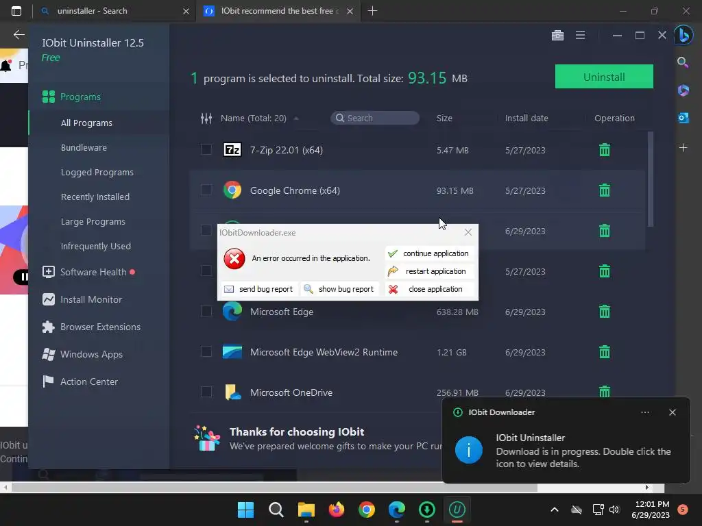
Task: Click the browser horizontal scrollbar
Action: point(274,488)
